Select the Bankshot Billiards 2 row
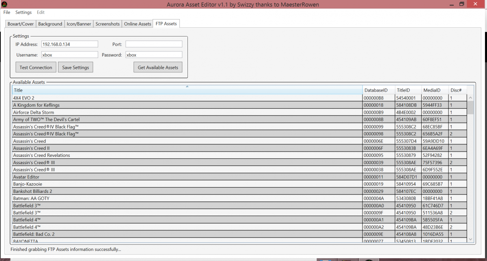This screenshot has width=487, height=261. 239,191
